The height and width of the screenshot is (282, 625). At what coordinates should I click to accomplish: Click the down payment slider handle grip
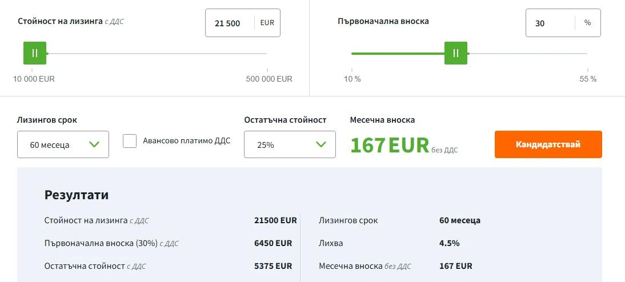pyautogui.click(x=456, y=53)
